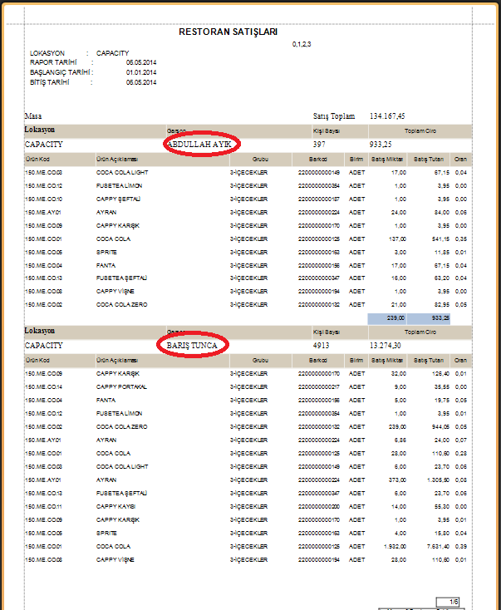Viewport: 501px width, 610px height.
Task: Select the sales total 134.167,45
Action: 387,116
